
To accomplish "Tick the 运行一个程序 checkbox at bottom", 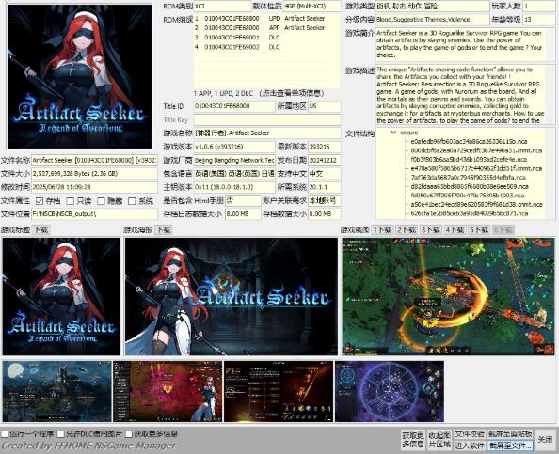I will (5, 434).
